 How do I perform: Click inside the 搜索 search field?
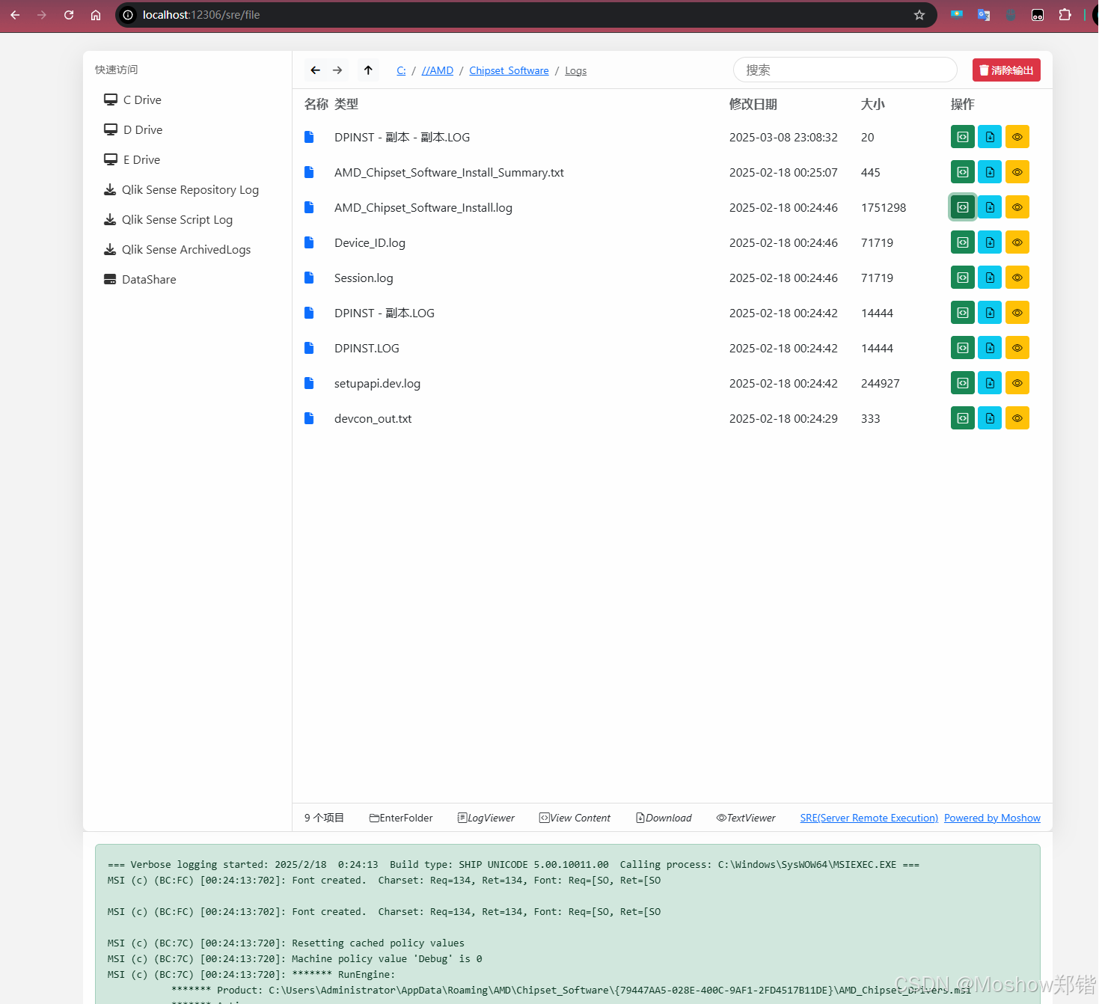click(844, 70)
